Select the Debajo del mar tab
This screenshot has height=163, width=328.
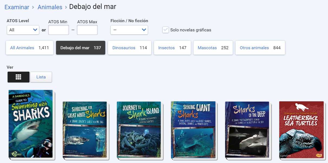(x=81, y=48)
